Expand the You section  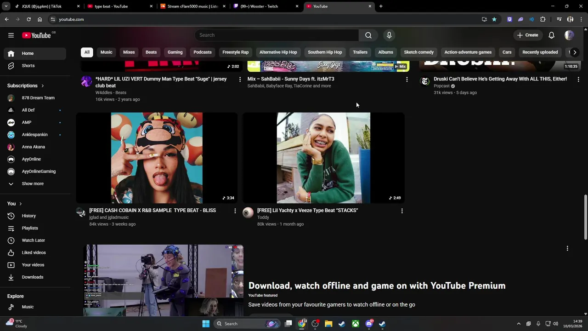15,204
